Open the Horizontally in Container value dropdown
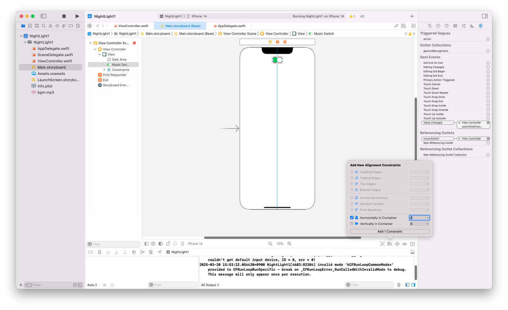Viewport: 508px width, 310px height. coord(427,218)
